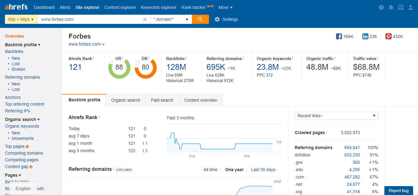Expand the More menu in top navigation

click(226, 7)
